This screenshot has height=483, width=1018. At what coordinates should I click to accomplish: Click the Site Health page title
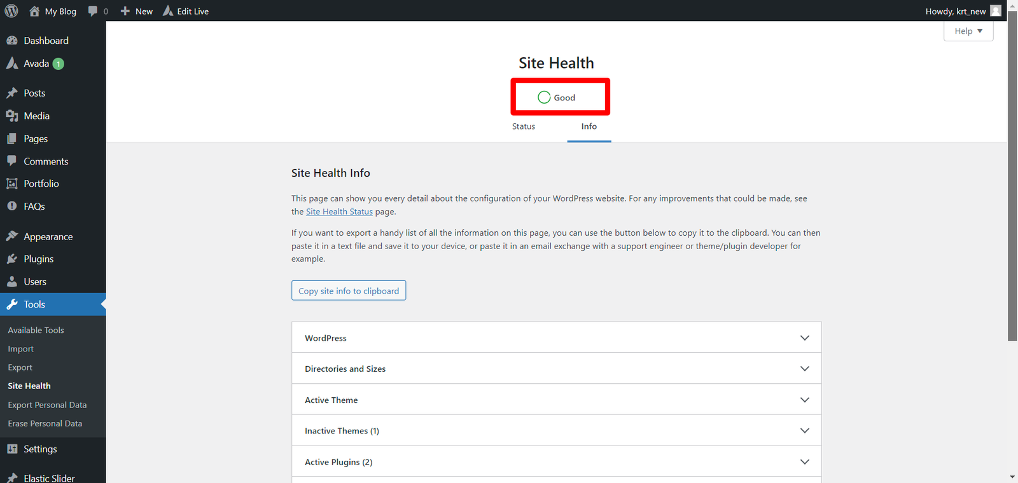pyautogui.click(x=556, y=63)
